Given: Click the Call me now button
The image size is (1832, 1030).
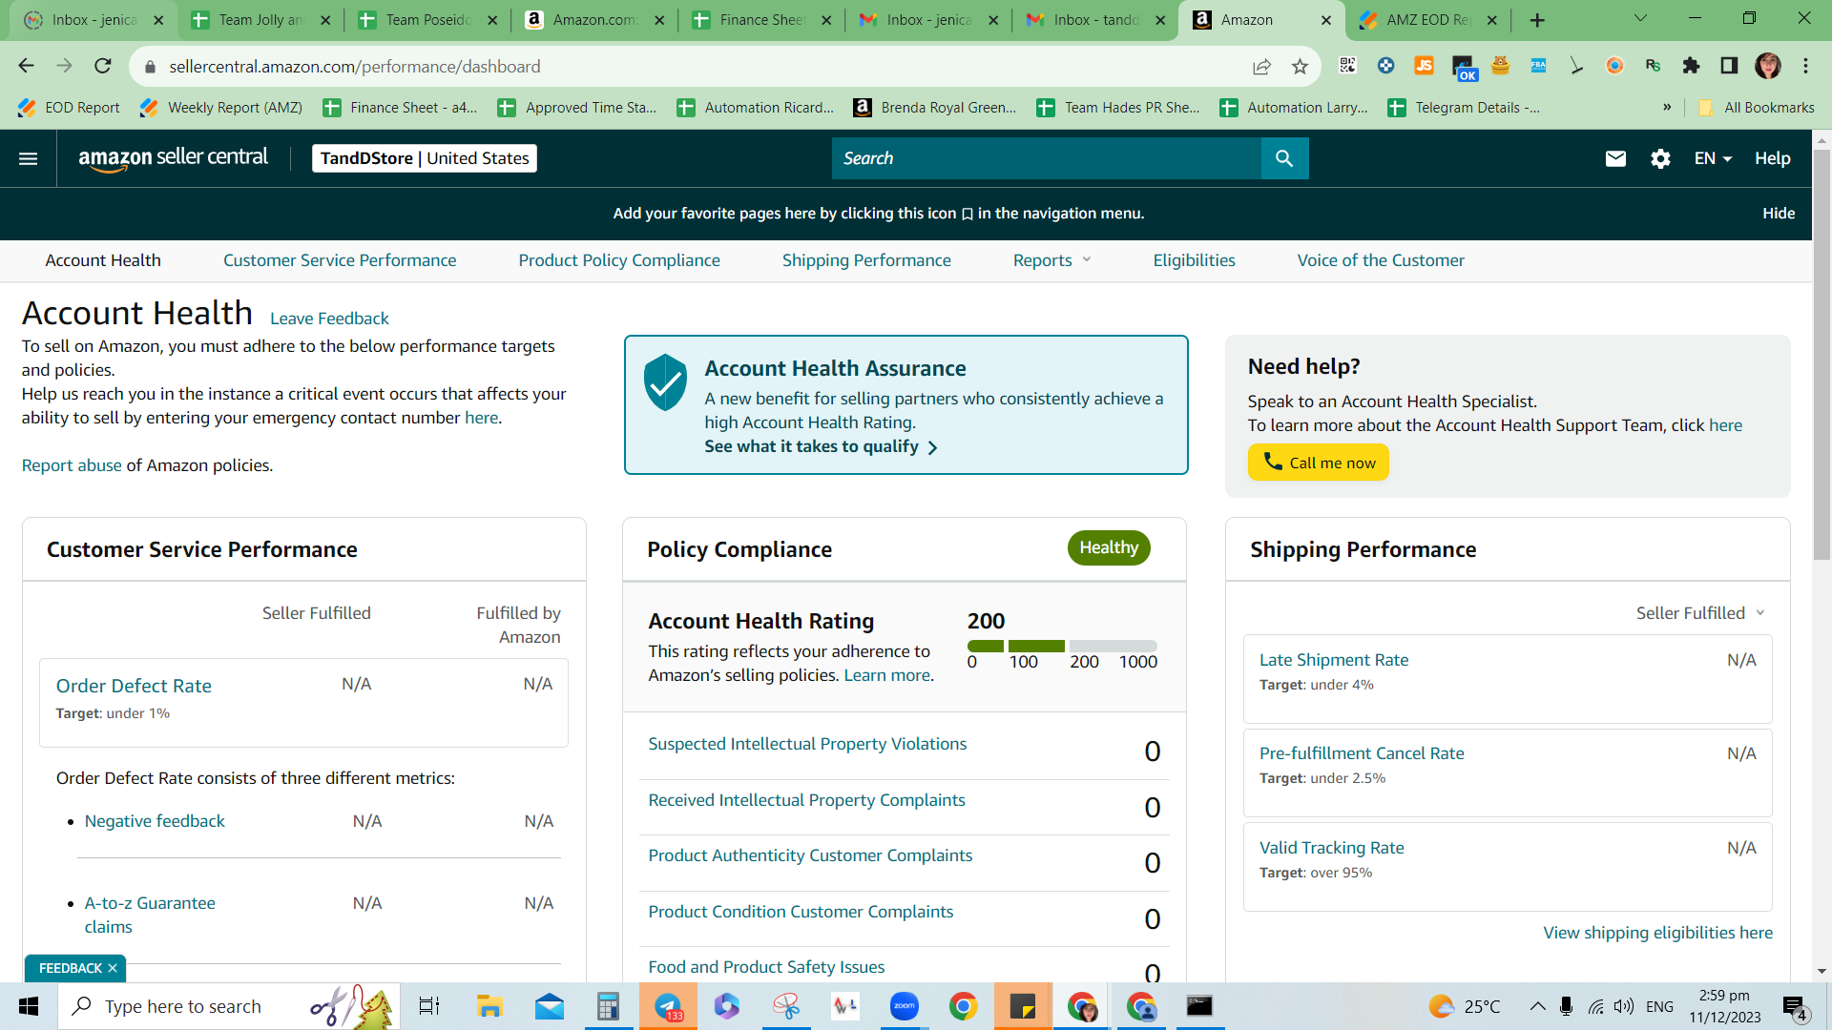Looking at the screenshot, I should point(1318,463).
